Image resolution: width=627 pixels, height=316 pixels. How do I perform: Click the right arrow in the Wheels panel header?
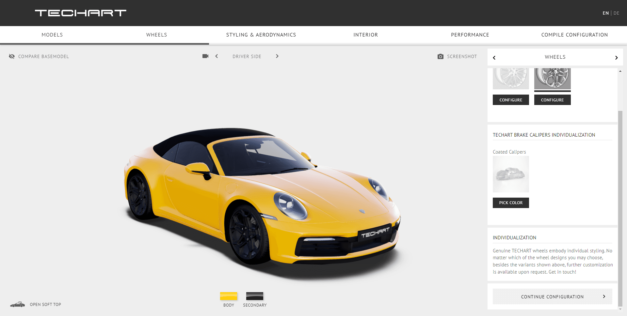click(617, 57)
